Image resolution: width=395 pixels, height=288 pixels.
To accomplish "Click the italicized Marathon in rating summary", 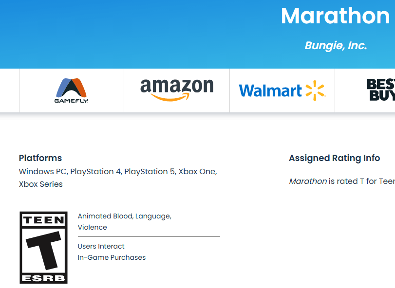I will (308, 181).
